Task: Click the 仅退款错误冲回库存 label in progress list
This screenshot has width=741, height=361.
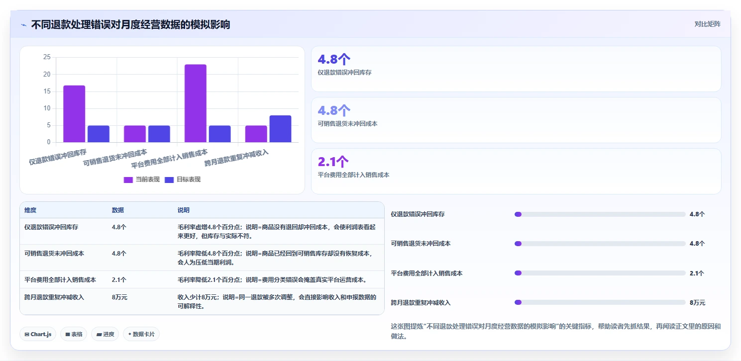Action: tap(418, 214)
